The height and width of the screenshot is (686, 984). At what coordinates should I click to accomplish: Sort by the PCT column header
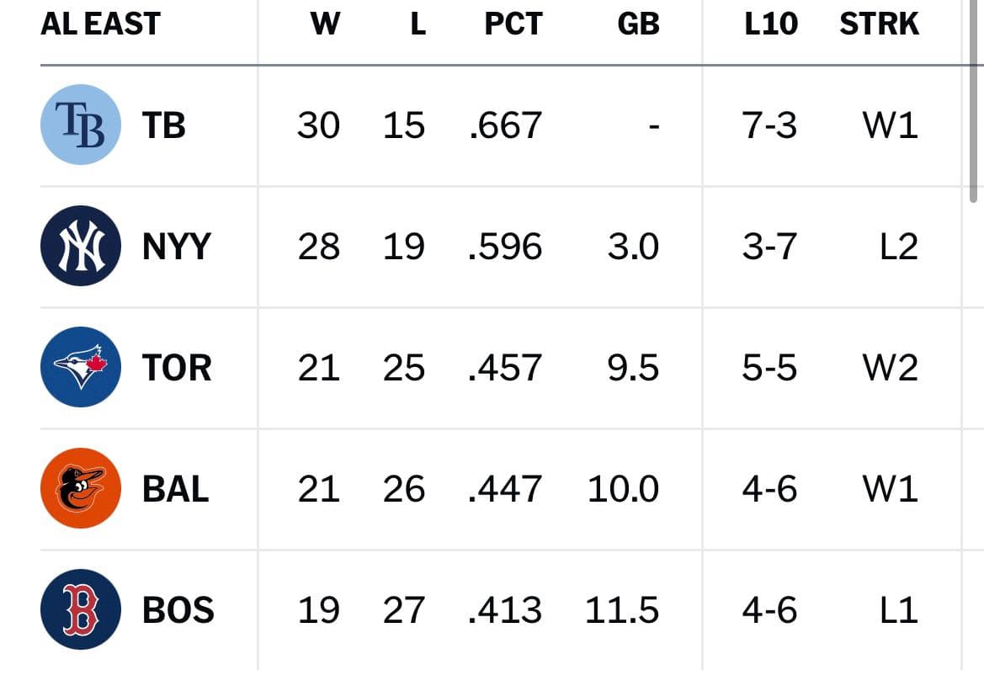[513, 24]
